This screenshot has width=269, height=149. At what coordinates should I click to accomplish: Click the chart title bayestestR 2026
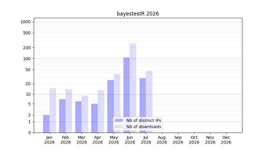(x=138, y=14)
